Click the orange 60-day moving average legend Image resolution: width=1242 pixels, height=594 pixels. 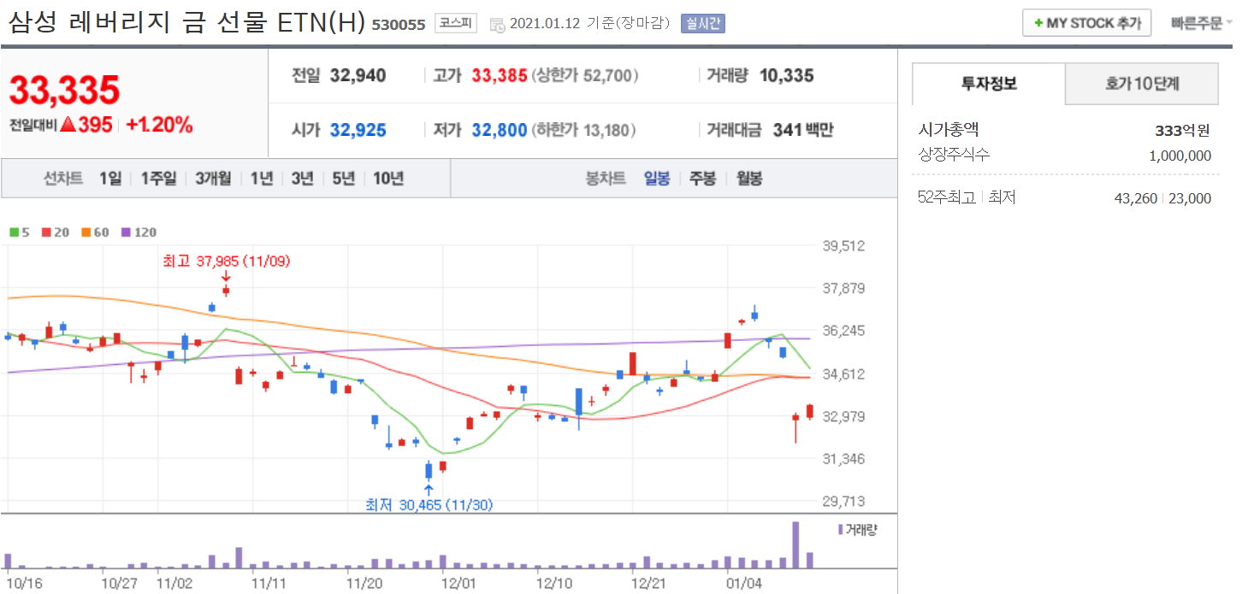click(x=95, y=232)
